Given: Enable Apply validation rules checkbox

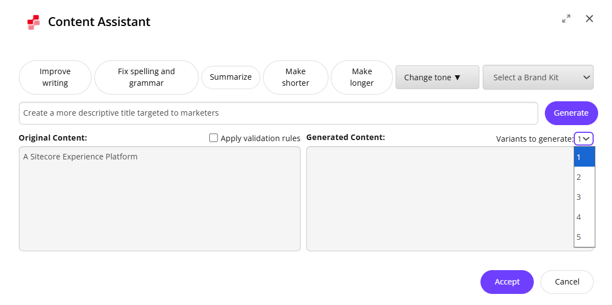Looking at the screenshot, I should click(x=214, y=138).
